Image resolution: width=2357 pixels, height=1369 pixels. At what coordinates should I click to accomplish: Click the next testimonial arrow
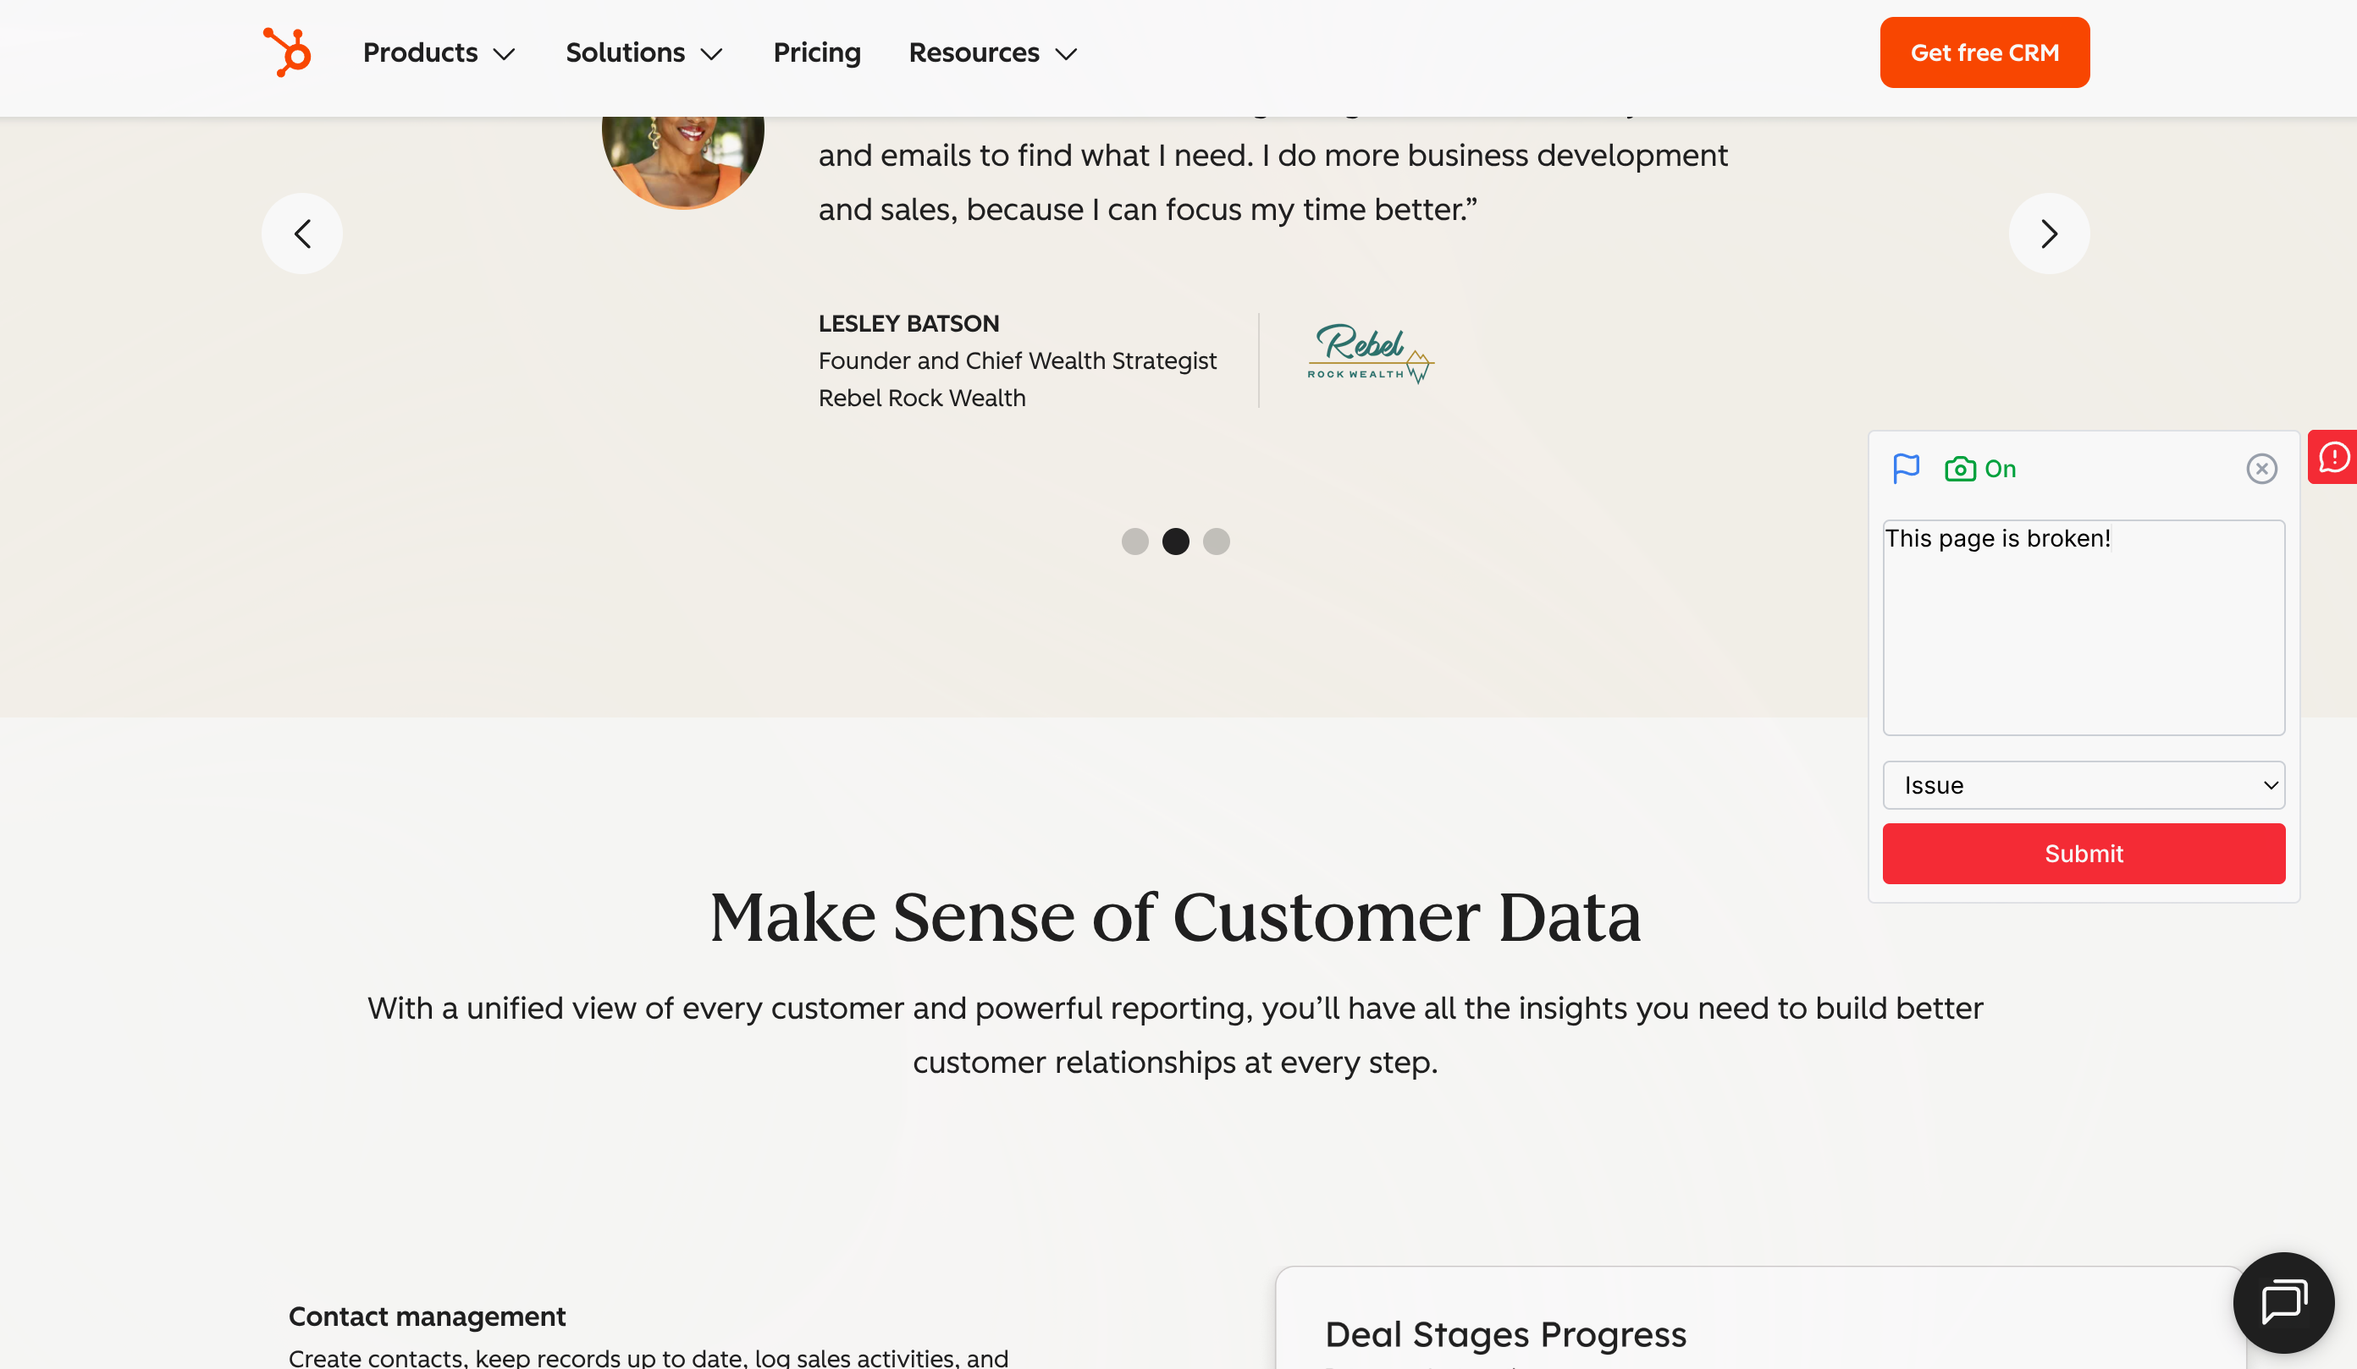pyautogui.click(x=2048, y=234)
